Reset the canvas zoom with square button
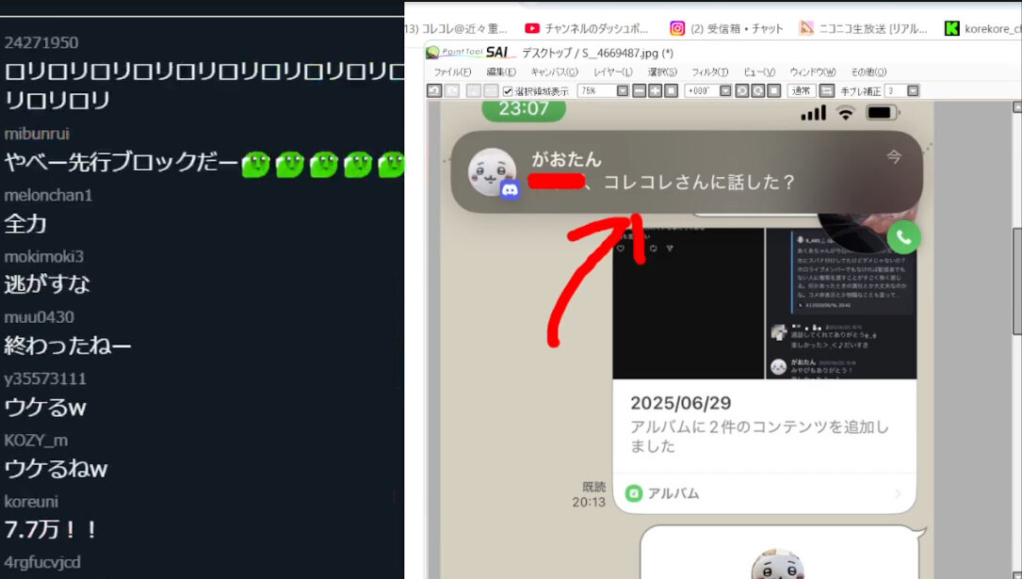The width and height of the screenshot is (1022, 579). coord(671,91)
